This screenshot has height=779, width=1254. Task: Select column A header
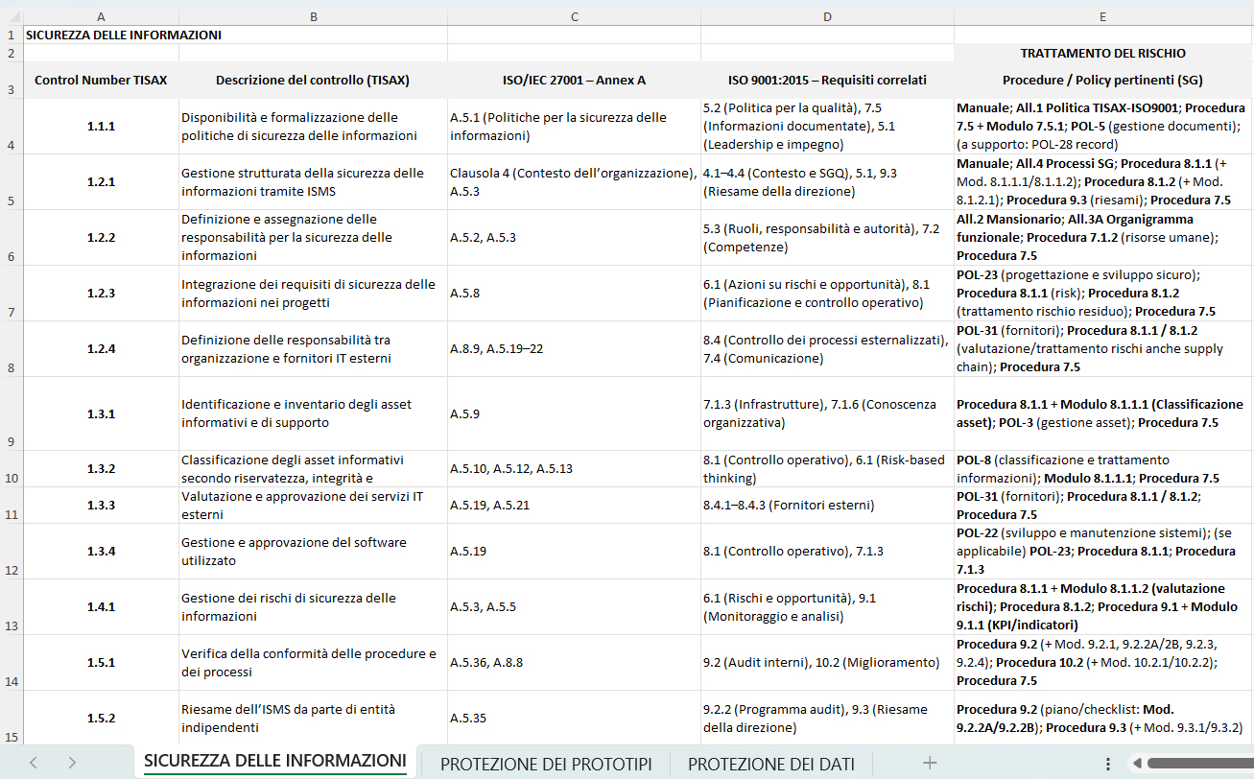tap(102, 16)
